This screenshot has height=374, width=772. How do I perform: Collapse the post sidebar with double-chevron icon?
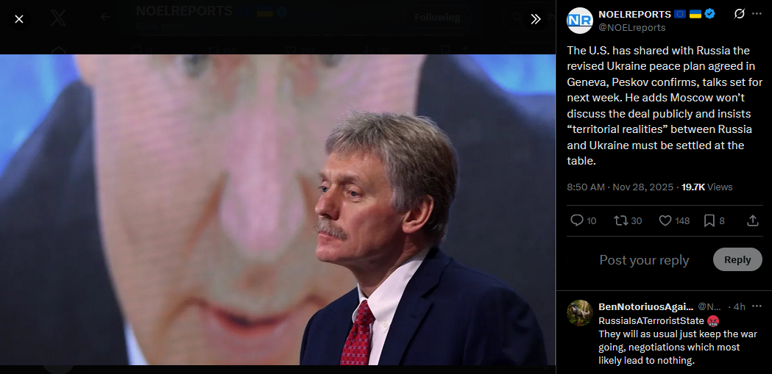point(536,19)
